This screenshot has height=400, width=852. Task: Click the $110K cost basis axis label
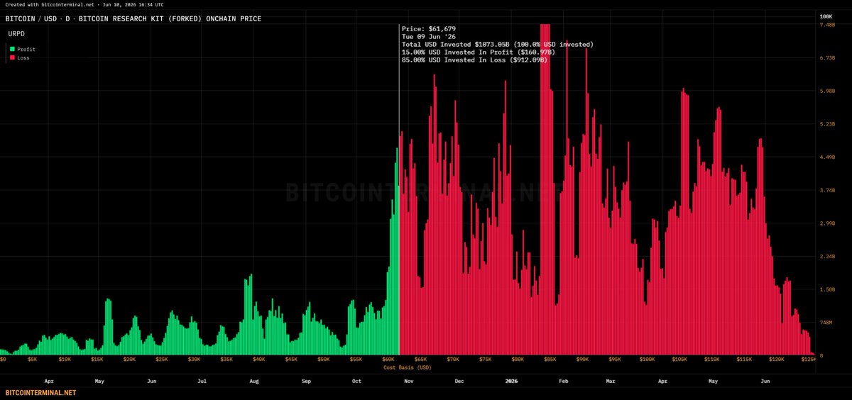pos(712,360)
